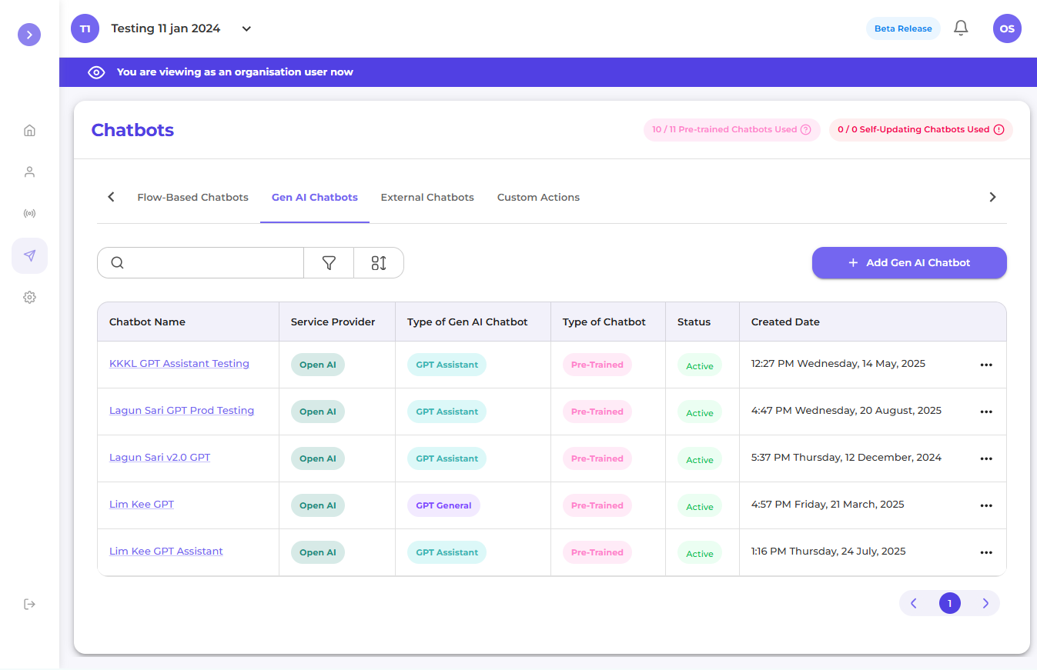
Task: Open the settings gear in the sidebar
Action: (x=29, y=297)
